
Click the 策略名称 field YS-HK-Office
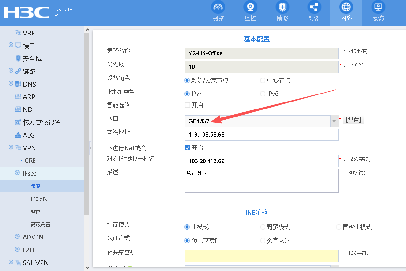(262, 53)
